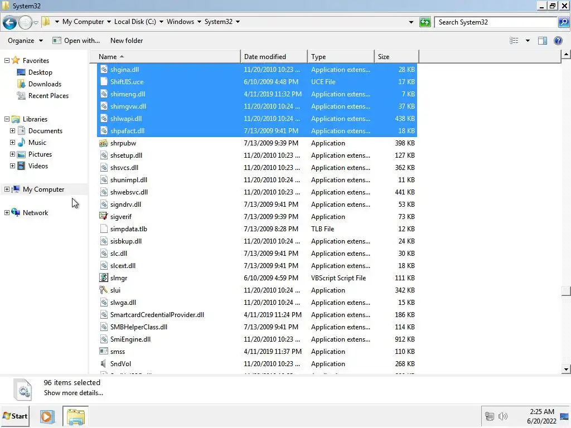
Task: Click the green Refresh button
Action: [425, 22]
